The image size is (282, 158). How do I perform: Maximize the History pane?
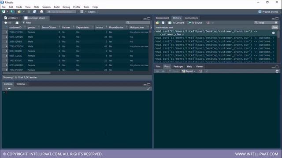click(277, 18)
